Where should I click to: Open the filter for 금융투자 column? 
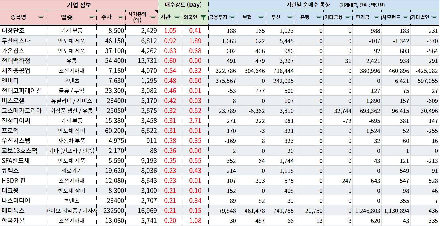pos(232,17)
